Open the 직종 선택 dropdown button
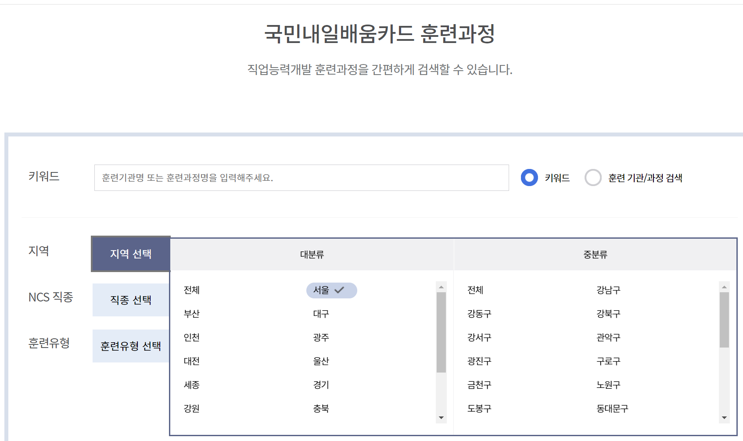 131,300
